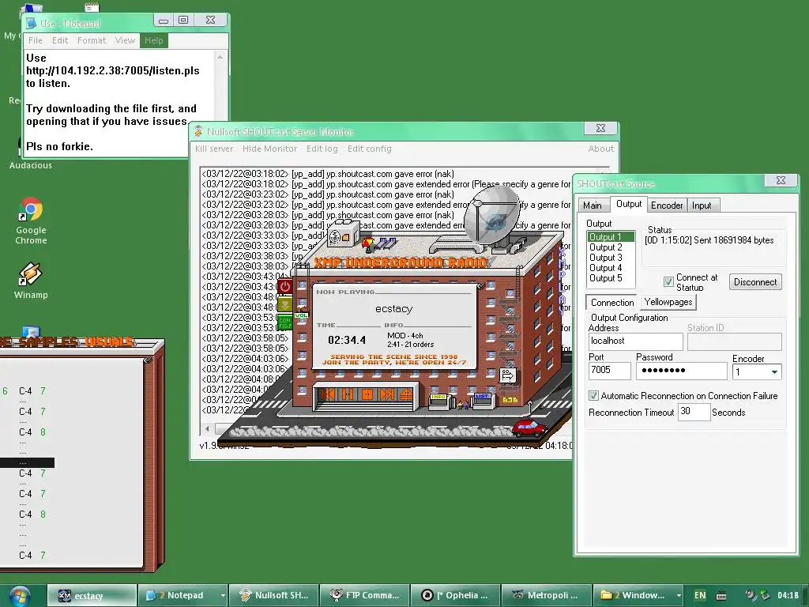Select the Connection sub-tab
The width and height of the screenshot is (809, 607).
612,303
